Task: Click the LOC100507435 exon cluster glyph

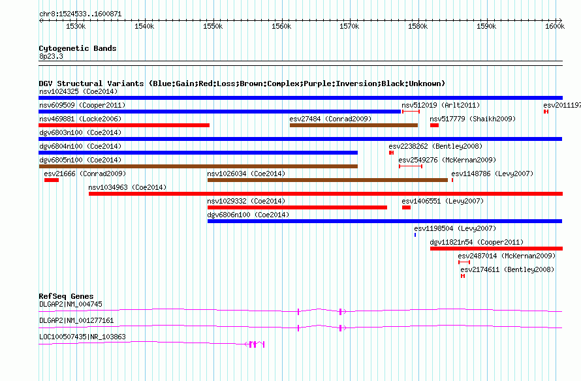Action: tap(255, 344)
